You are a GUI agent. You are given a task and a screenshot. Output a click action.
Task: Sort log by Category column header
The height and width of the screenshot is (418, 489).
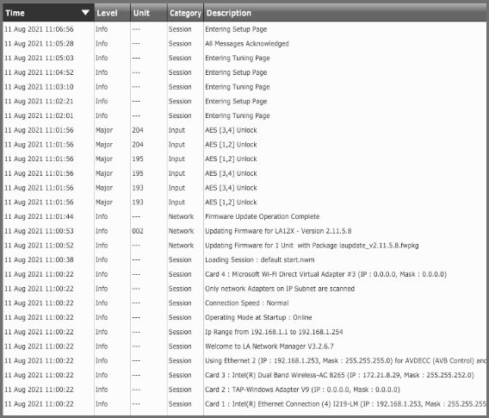click(x=185, y=13)
